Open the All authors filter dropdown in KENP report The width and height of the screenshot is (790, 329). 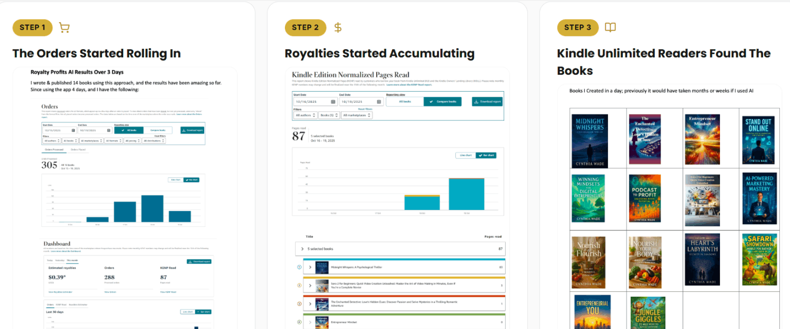[306, 115]
